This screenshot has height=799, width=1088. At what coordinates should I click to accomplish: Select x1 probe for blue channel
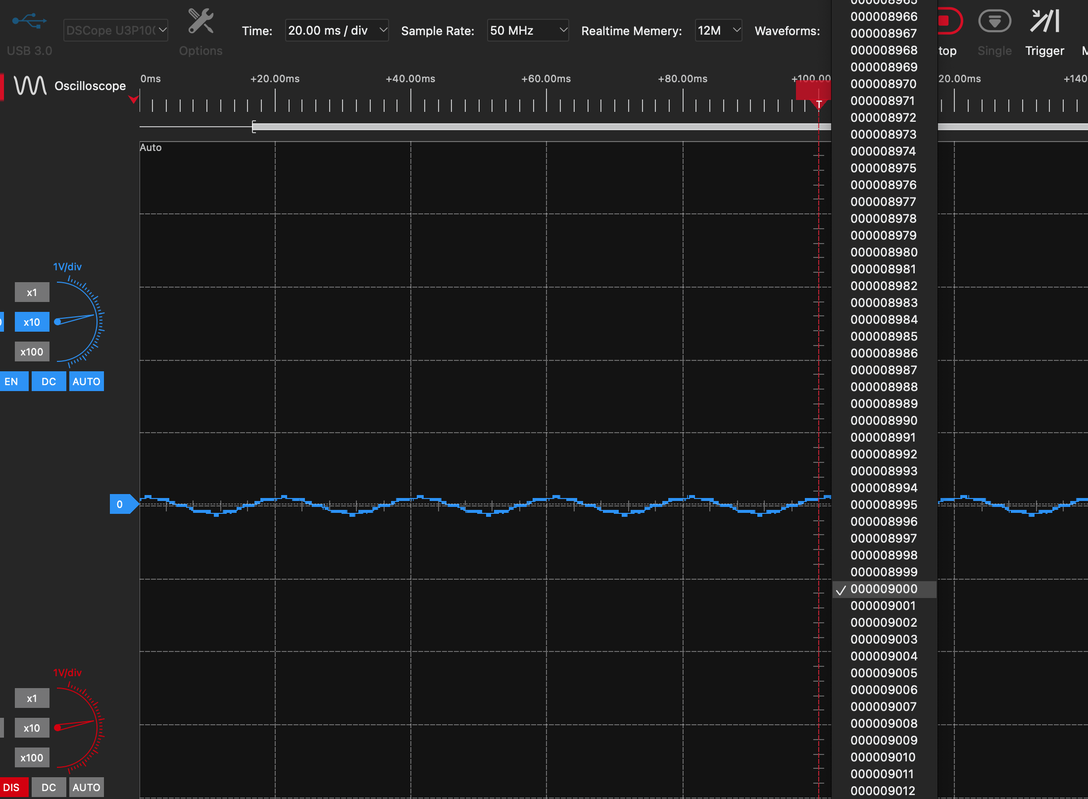[32, 292]
